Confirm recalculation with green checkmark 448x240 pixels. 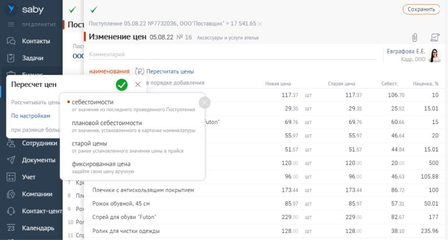pos(122,84)
